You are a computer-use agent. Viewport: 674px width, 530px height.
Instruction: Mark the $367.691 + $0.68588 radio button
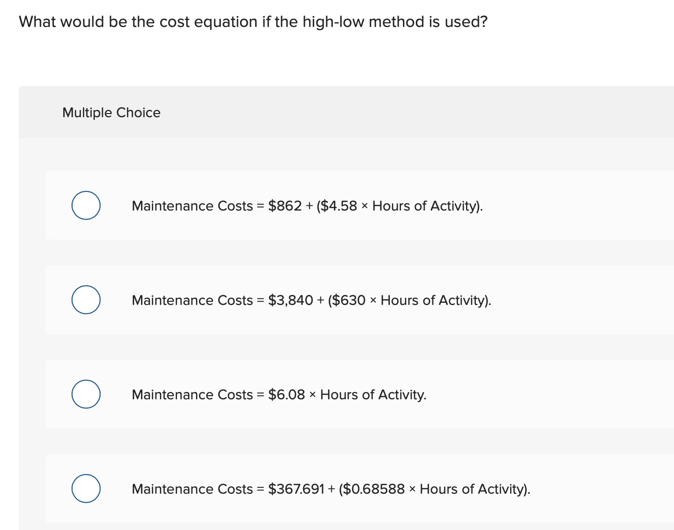pyautogui.click(x=86, y=489)
